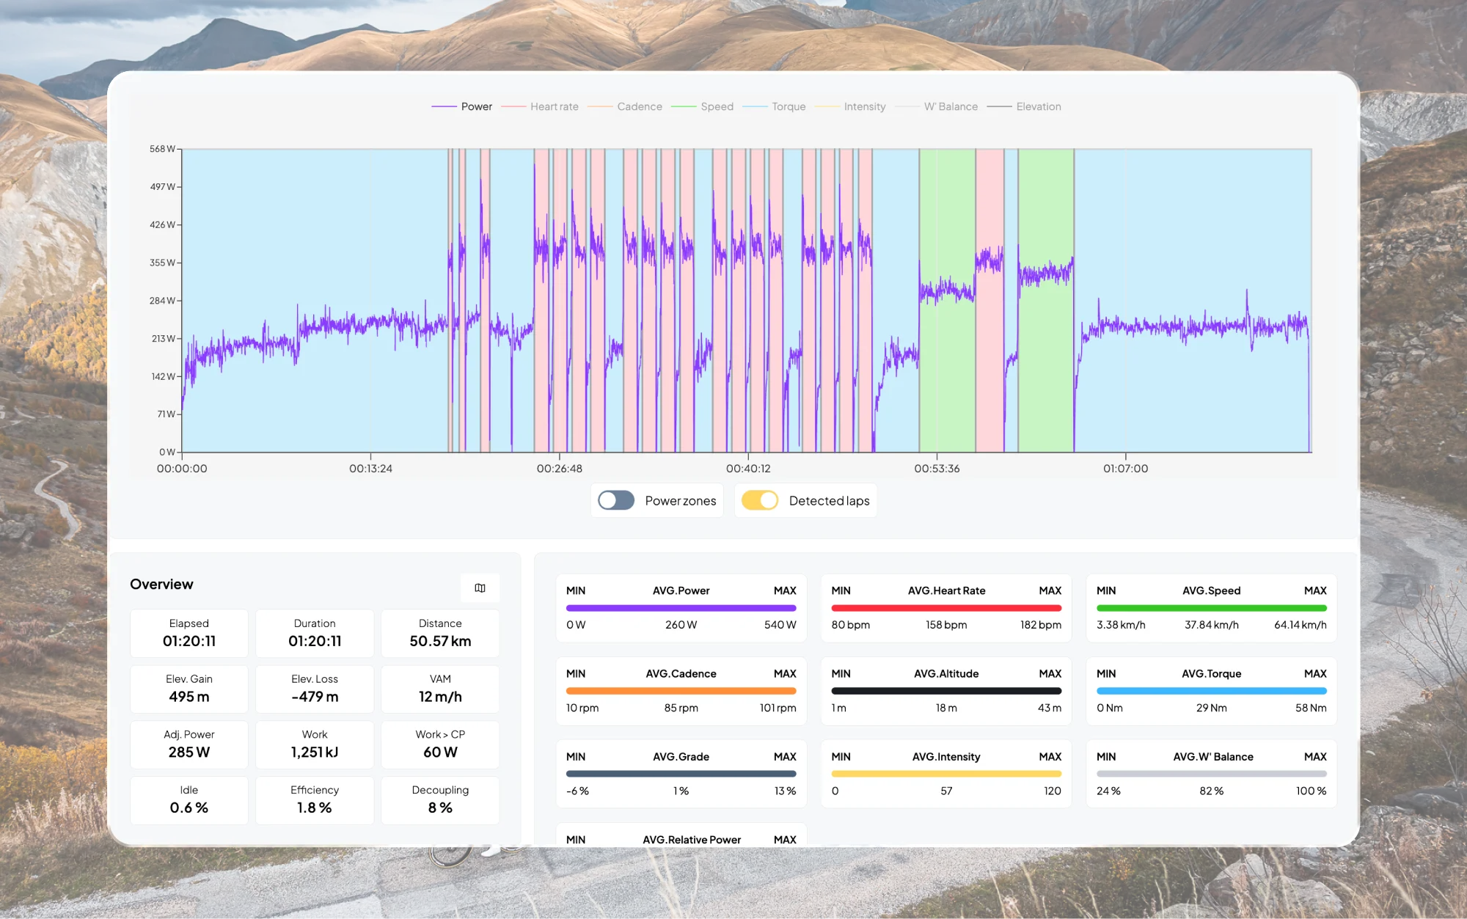Select the Adj. Power 285 W tile
Viewport: 1467px width, 919px height.
click(x=189, y=744)
